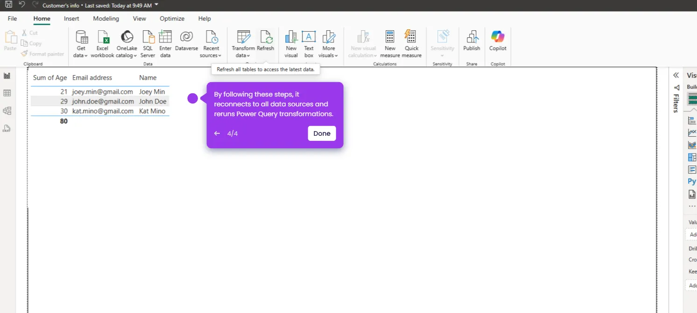Click the age value 29 cell
Image resolution: width=697 pixels, height=313 pixels.
tap(64, 101)
